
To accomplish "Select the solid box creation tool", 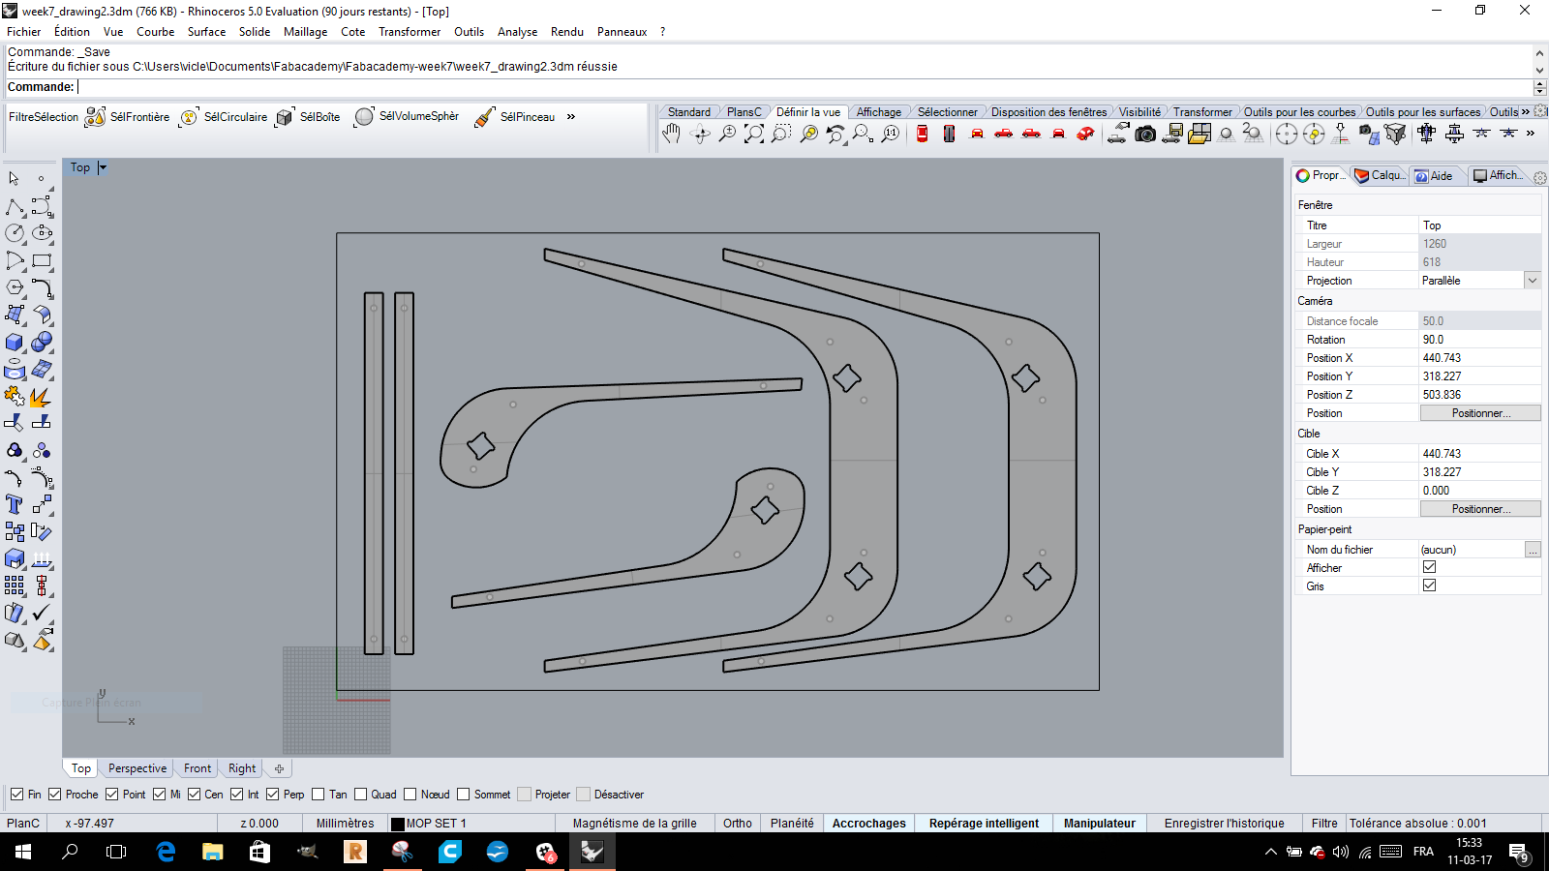I will (15, 343).
